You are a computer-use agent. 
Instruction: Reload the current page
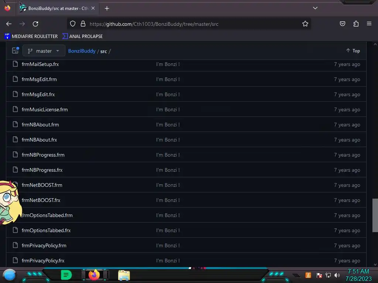tap(35, 24)
